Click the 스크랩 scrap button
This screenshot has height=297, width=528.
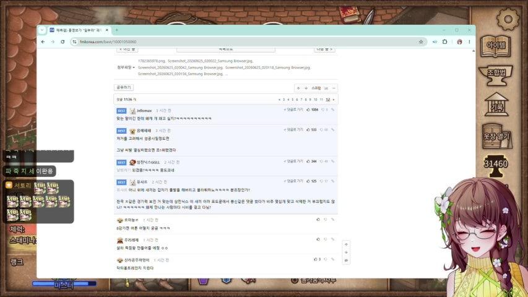[x=316, y=88]
